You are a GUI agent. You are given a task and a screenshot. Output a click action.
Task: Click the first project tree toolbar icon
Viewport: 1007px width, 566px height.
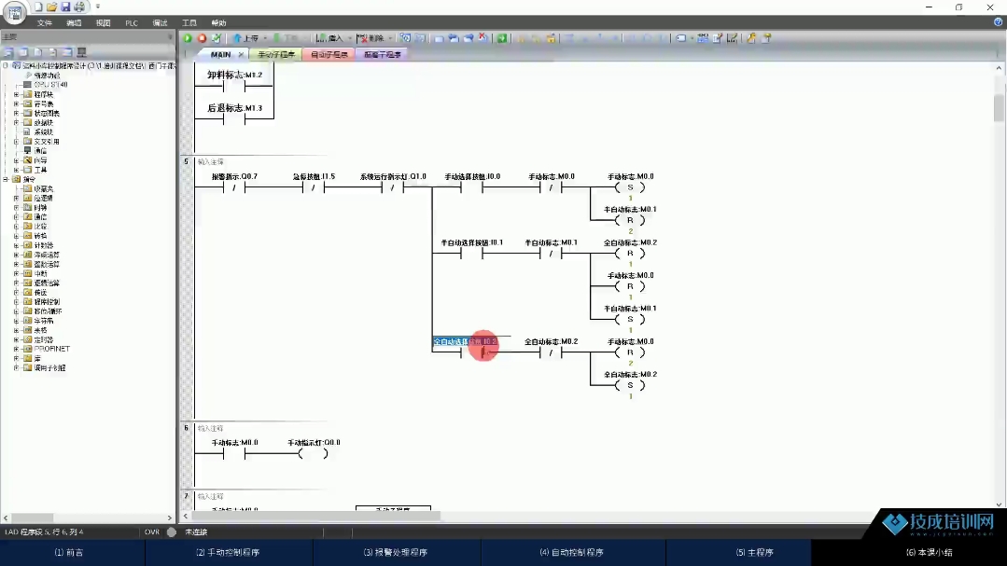pyautogui.click(x=9, y=52)
